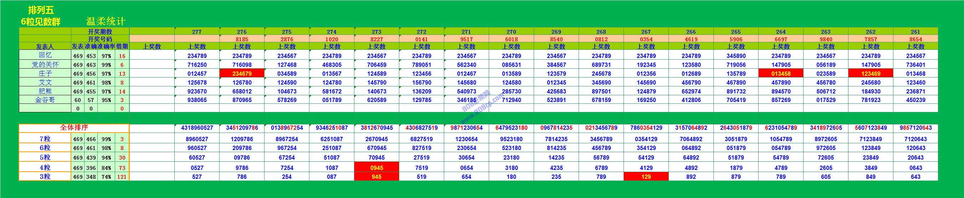This screenshot has width=964, height=198.
Task: Click the 121 miss count cell
Action: [x=122, y=177]
